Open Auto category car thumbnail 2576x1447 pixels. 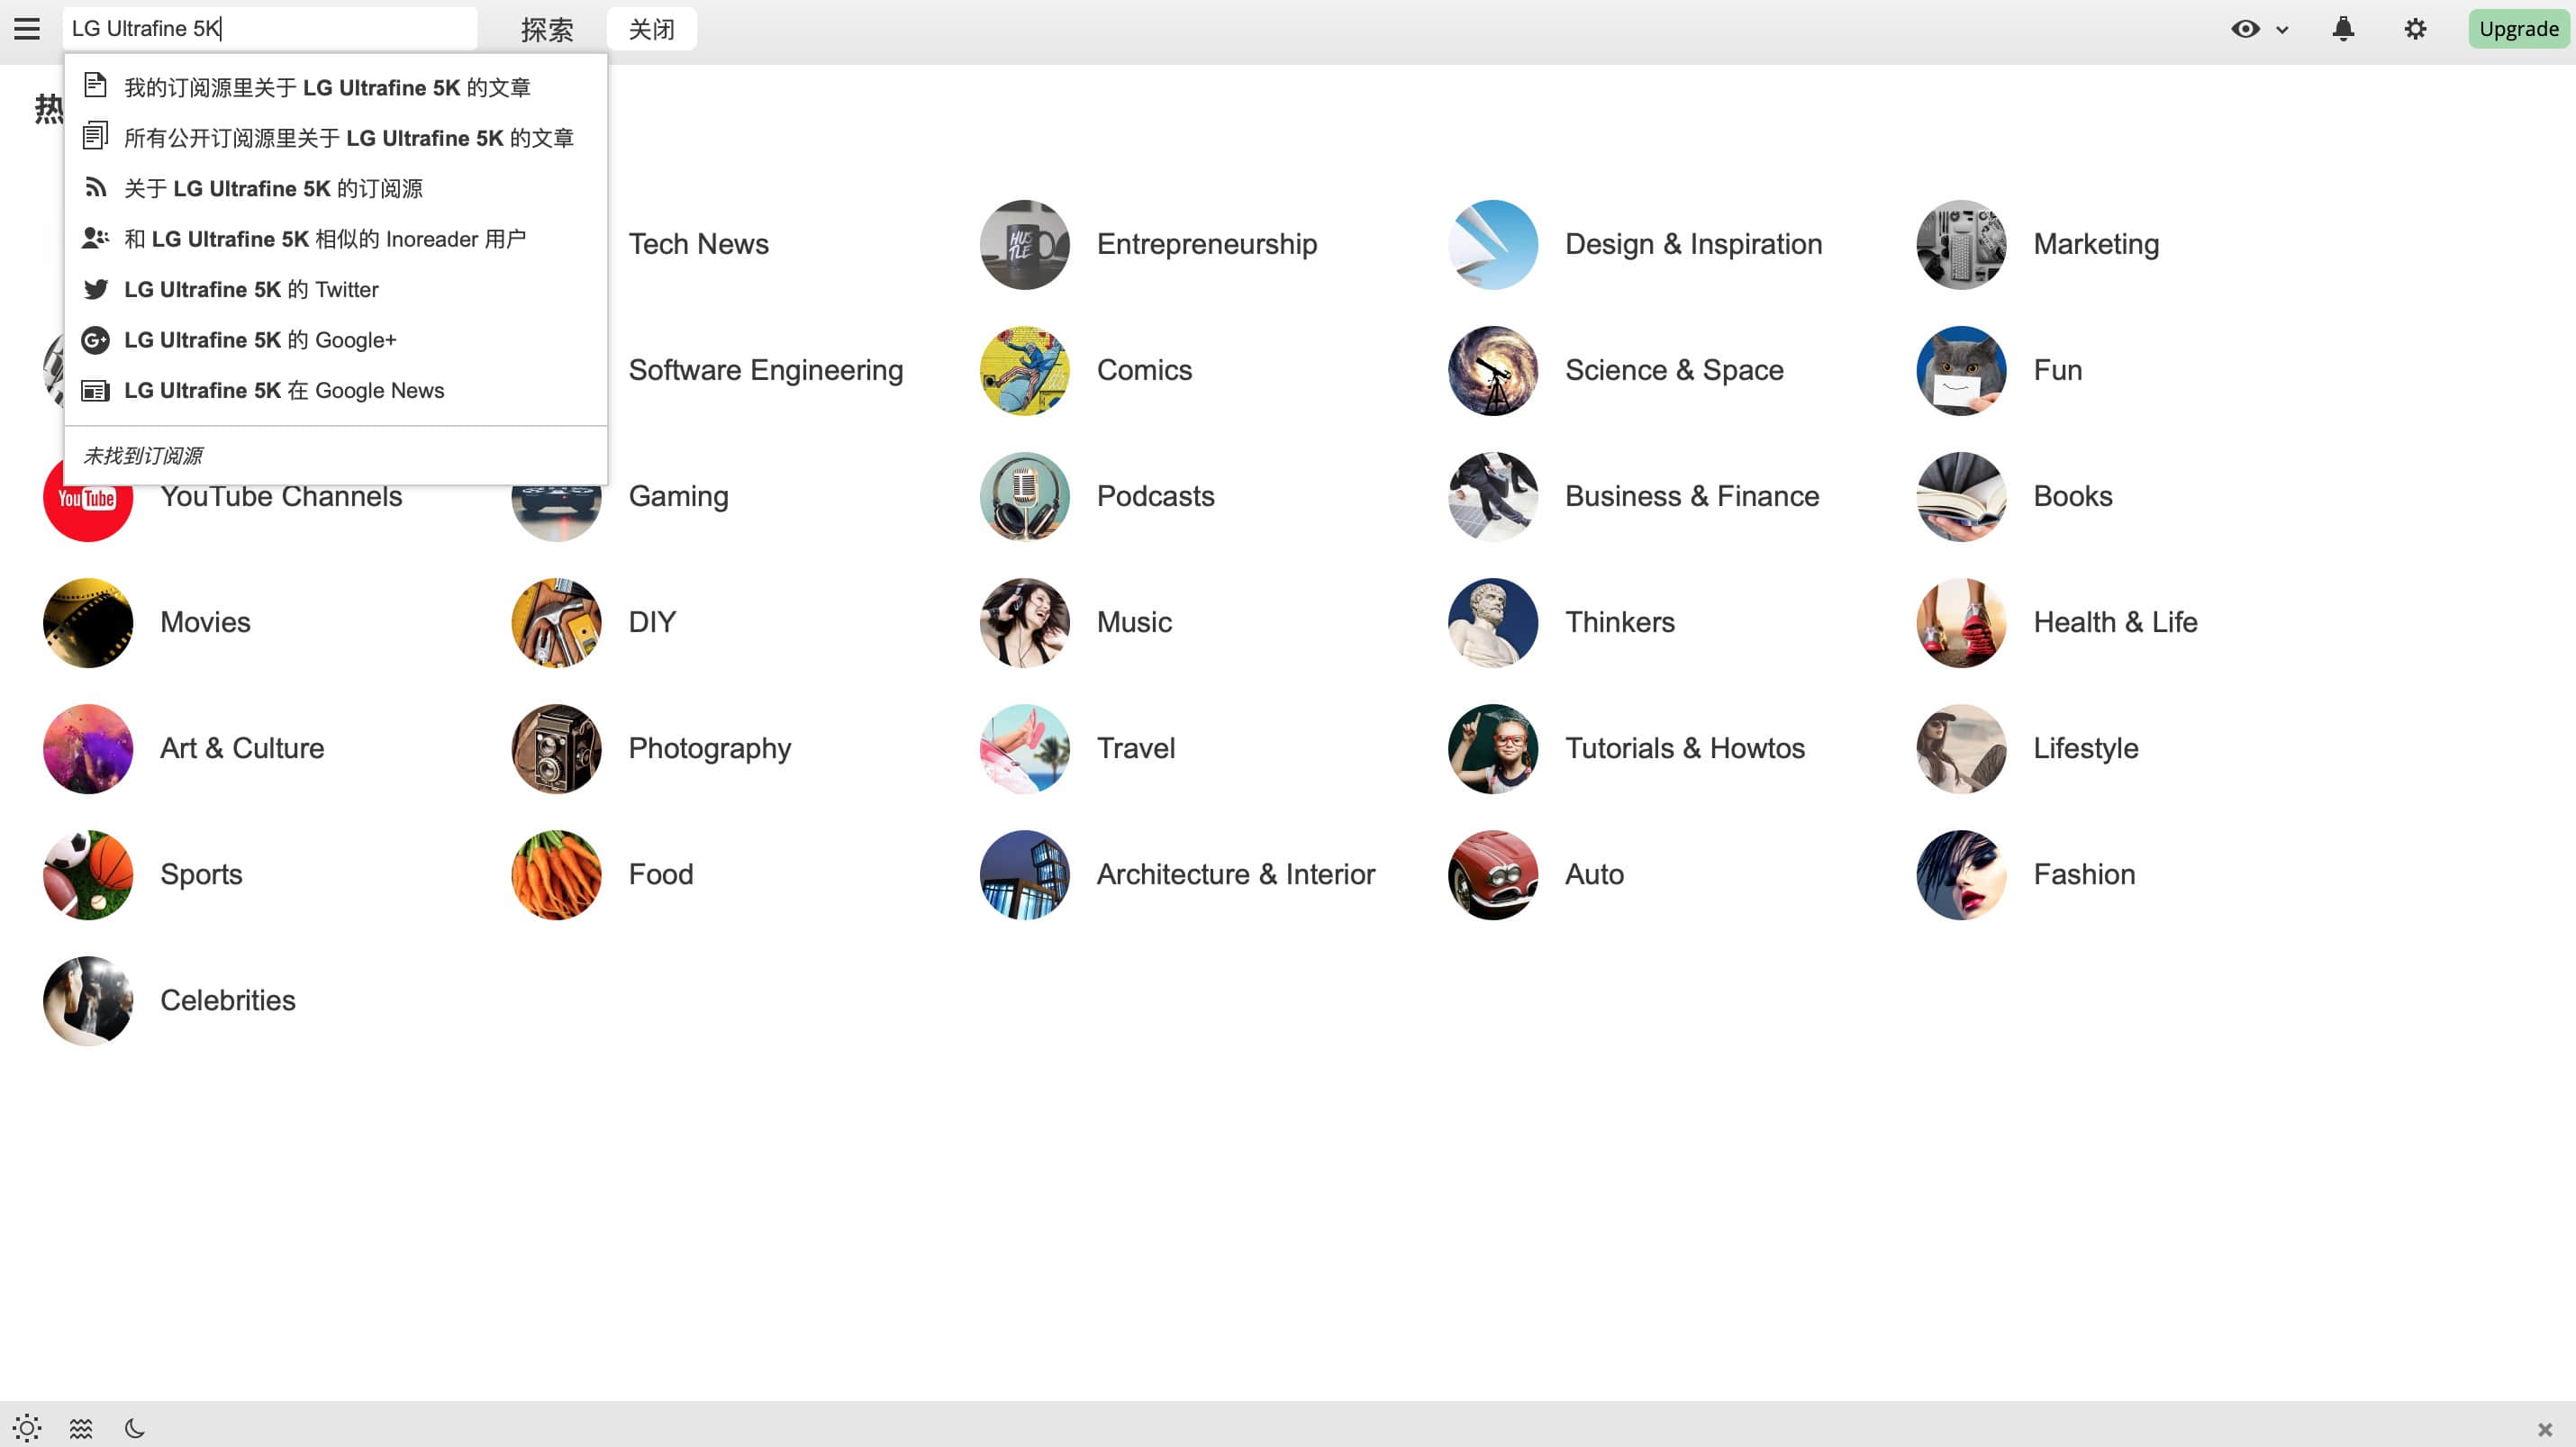click(x=1493, y=875)
